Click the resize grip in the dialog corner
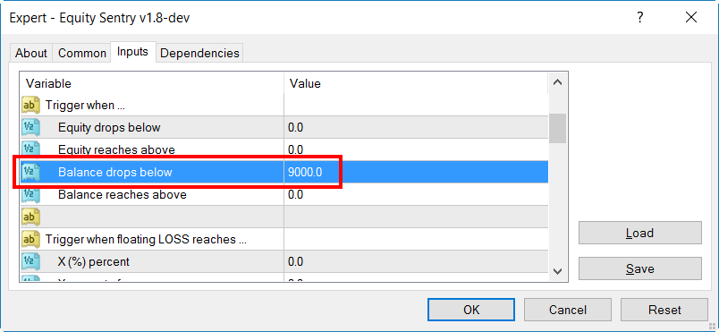Viewport: 719px width, 332px height. pyautogui.click(x=712, y=326)
